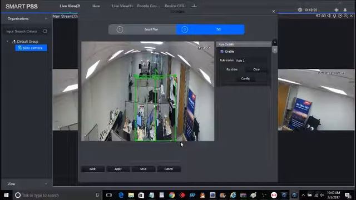Open Microsoft Edge from the taskbar
Screen dimensions: 356x200
pyautogui.click(x=121, y=195)
